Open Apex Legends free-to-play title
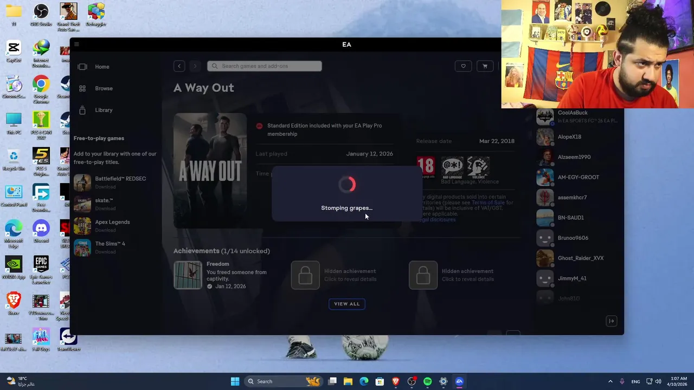Screen dimensions: 694x390 pyautogui.click(x=116, y=226)
